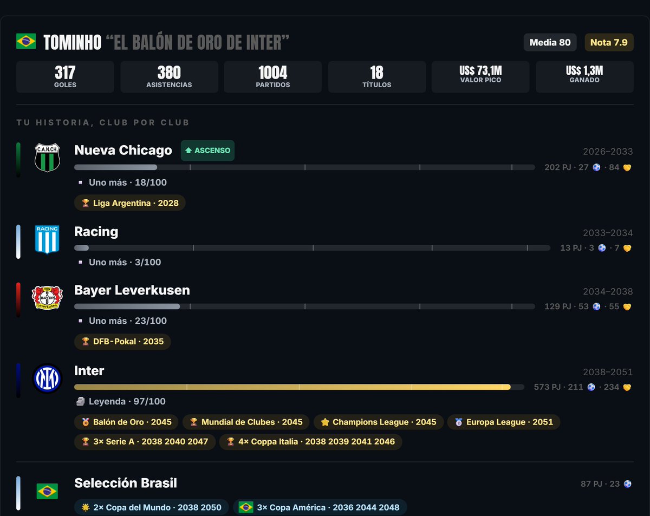Image resolution: width=650 pixels, height=516 pixels.
Task: Click the 380 Asistencias stat card
Action: [169, 77]
